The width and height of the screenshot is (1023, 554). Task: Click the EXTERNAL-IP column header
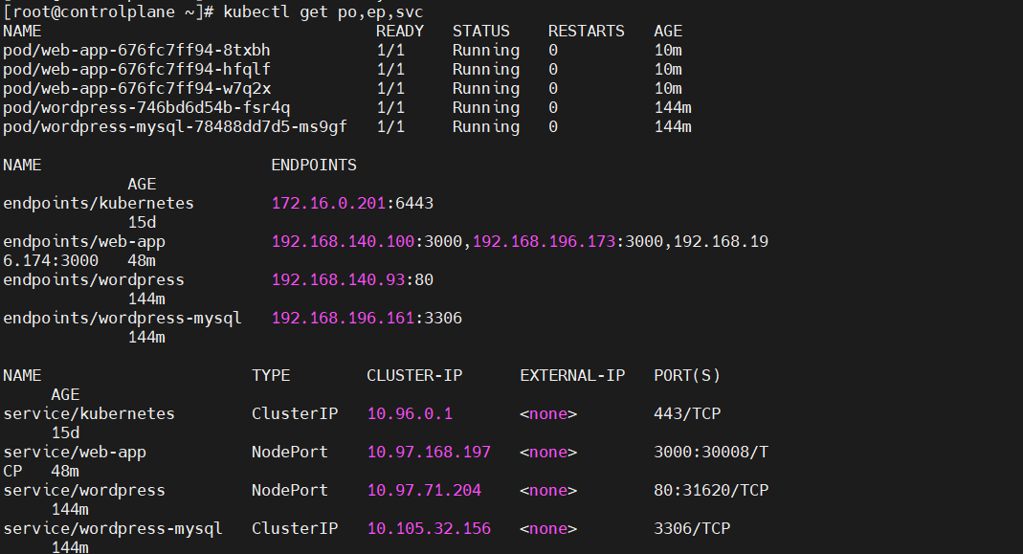[572, 376]
